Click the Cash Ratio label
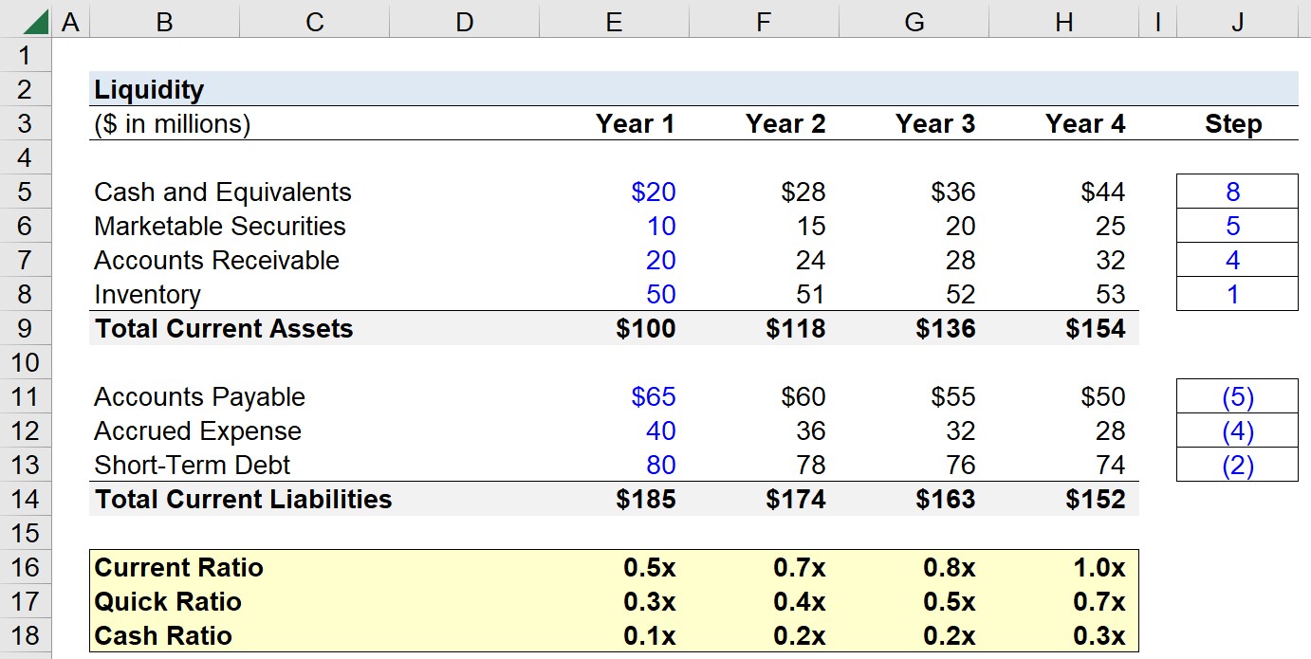1311x659 pixels. pos(163,636)
